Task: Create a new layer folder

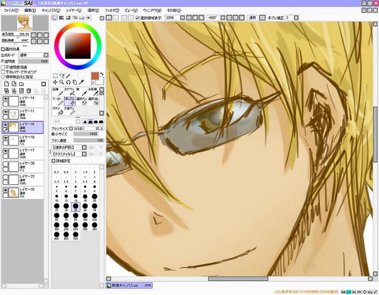Action: [21, 84]
